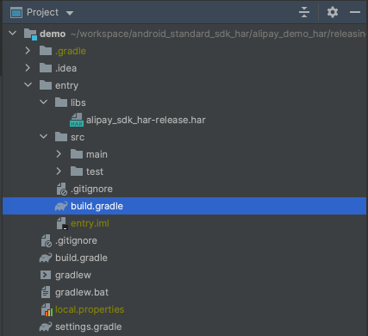Click the Project view window icon
The height and width of the screenshot is (336, 368).
pyautogui.click(x=16, y=13)
